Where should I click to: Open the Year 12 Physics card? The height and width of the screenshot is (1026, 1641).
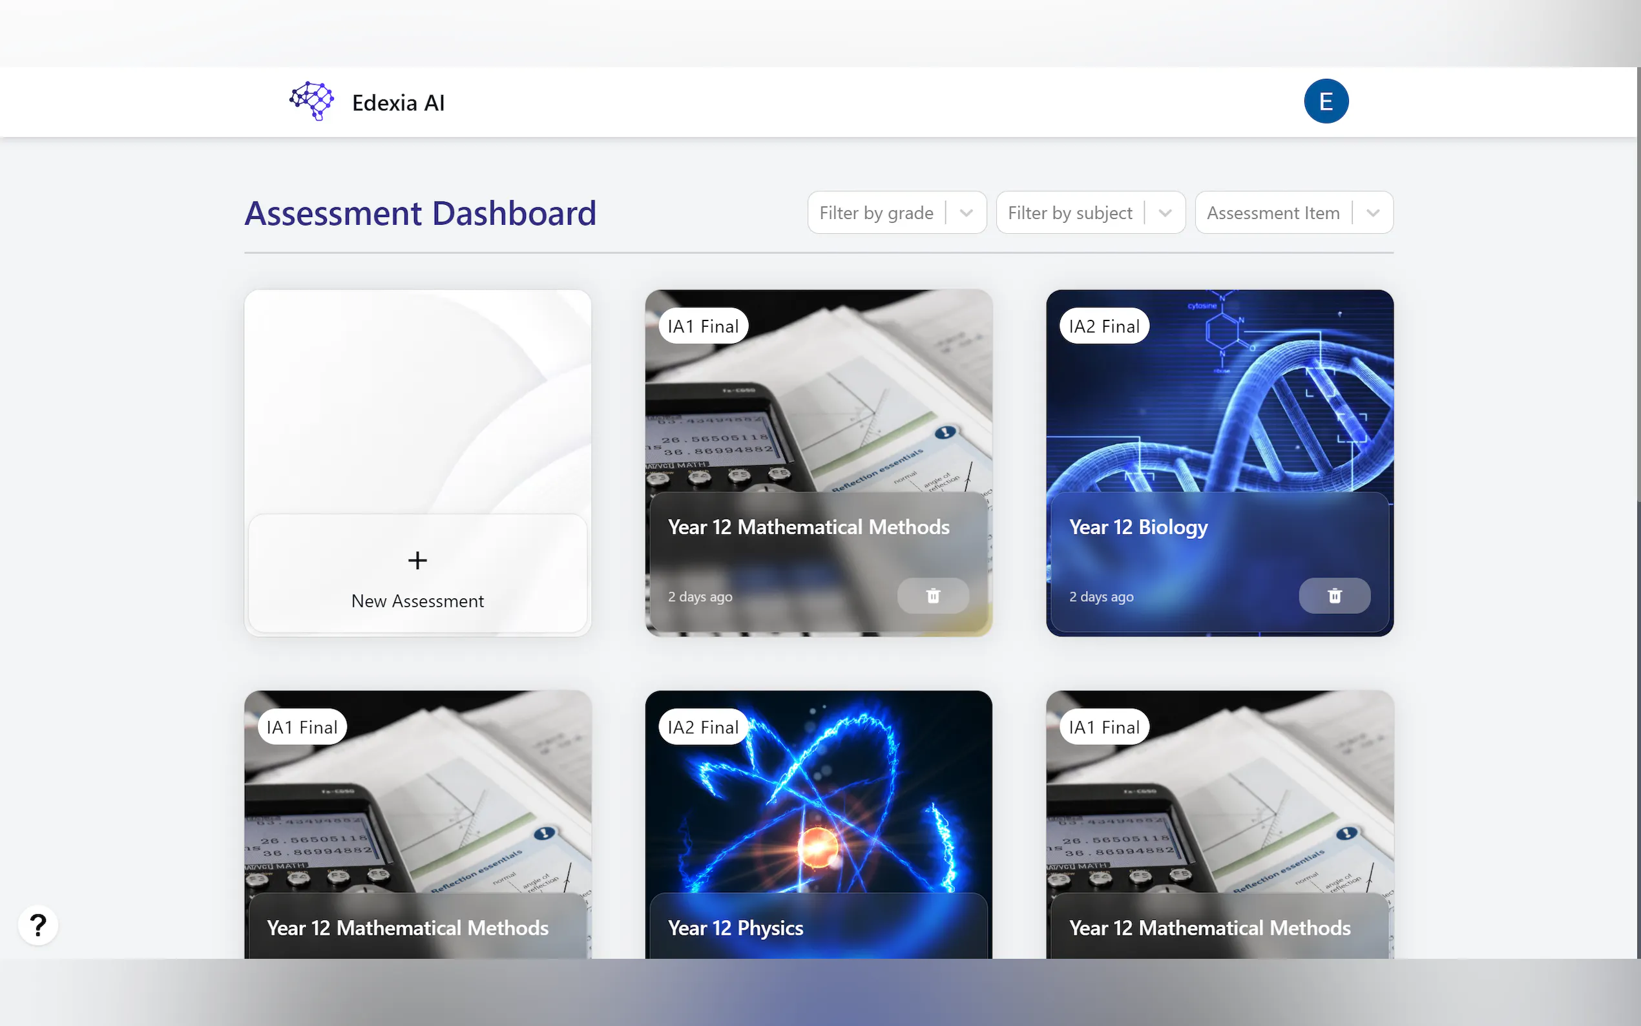[x=735, y=928]
